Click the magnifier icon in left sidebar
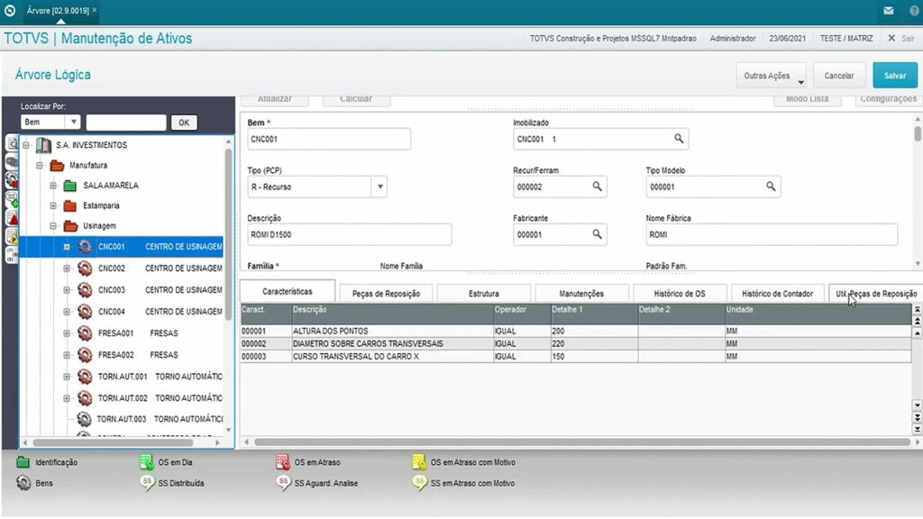The height and width of the screenshot is (519, 923). click(12, 143)
